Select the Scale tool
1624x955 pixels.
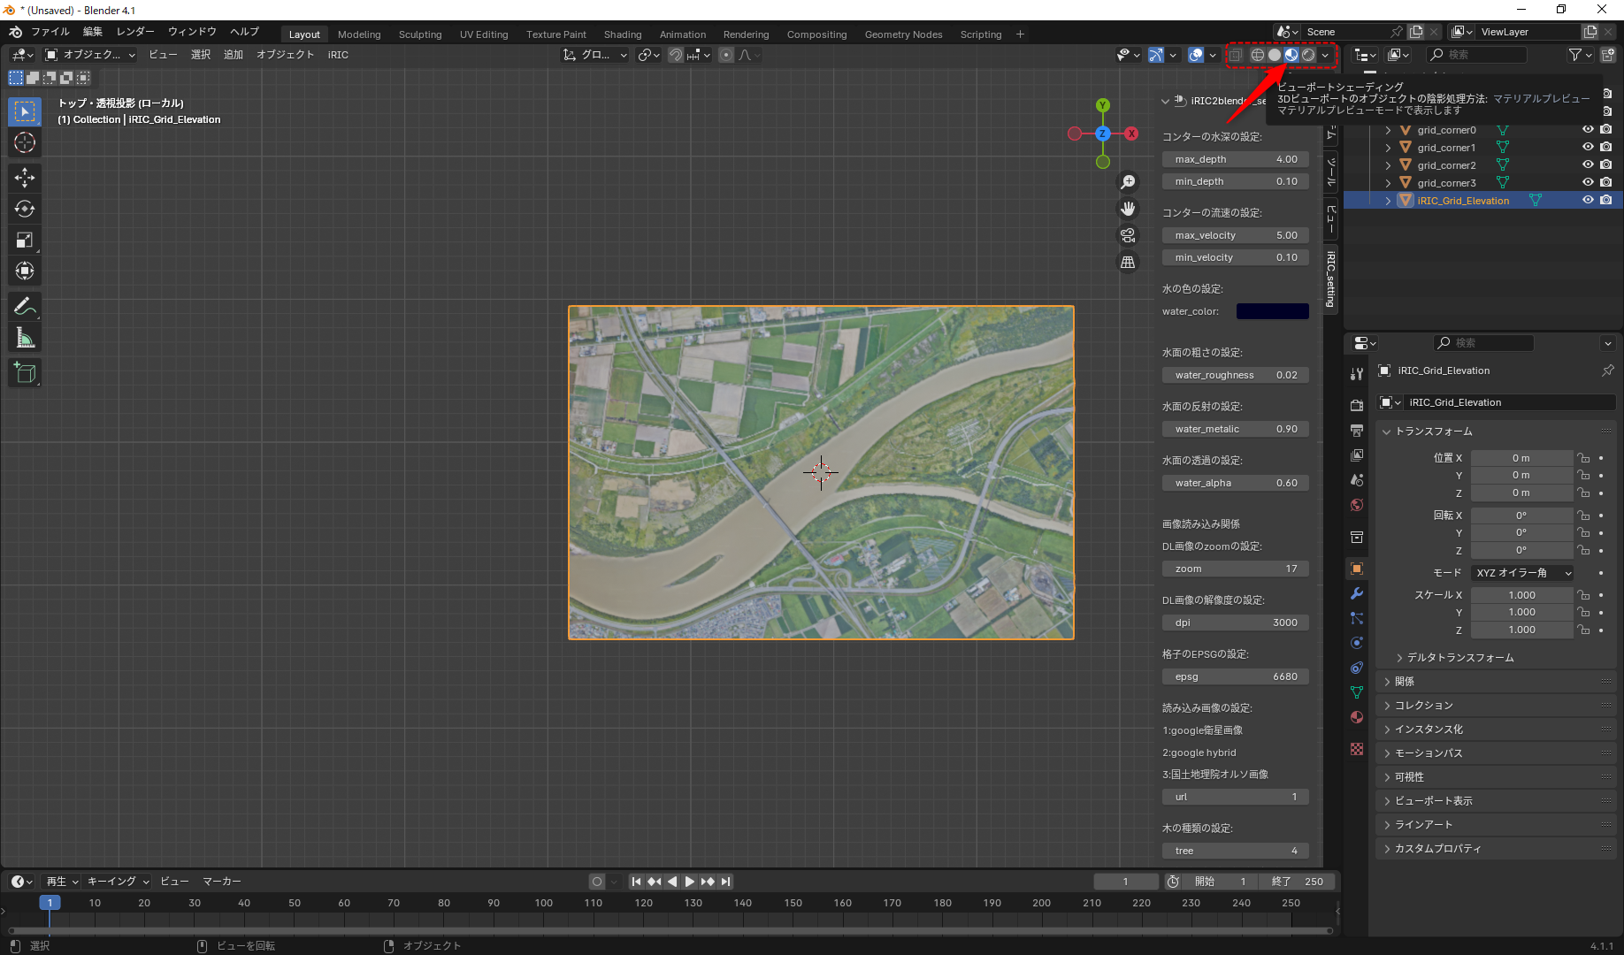coord(25,240)
